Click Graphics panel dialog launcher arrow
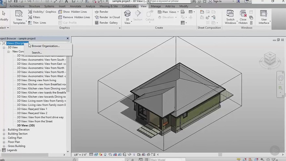This screenshot has height=161, width=286. (x=120, y=28)
